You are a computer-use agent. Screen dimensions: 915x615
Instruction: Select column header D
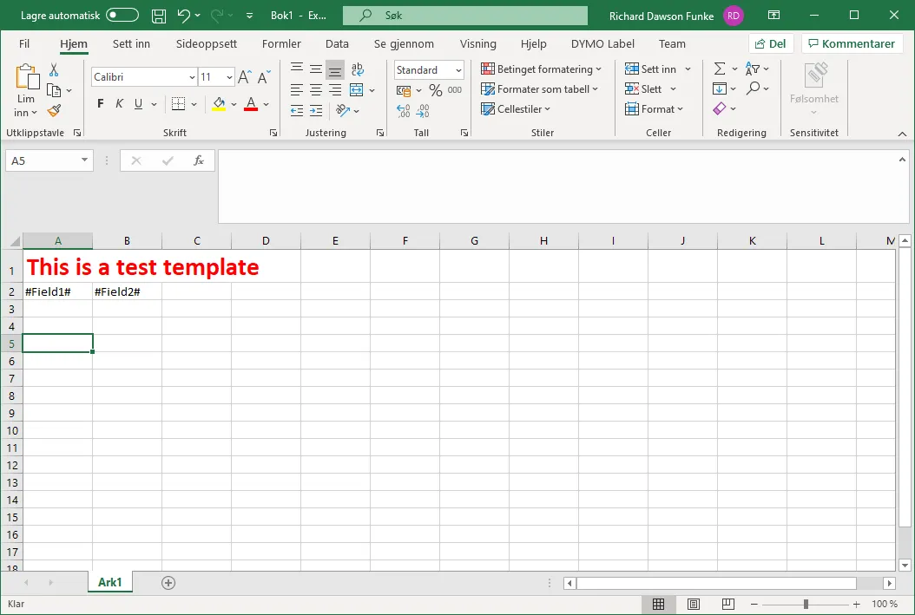tap(266, 241)
